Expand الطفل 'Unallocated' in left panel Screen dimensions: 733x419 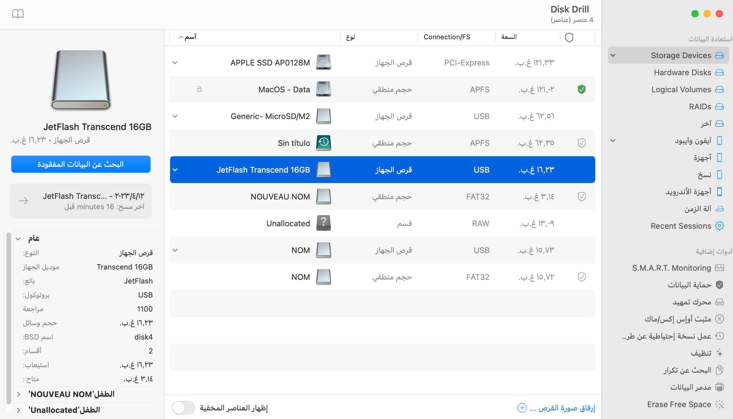[19, 410]
